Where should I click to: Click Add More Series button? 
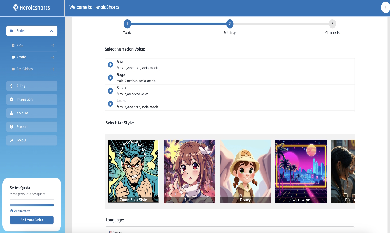32,220
